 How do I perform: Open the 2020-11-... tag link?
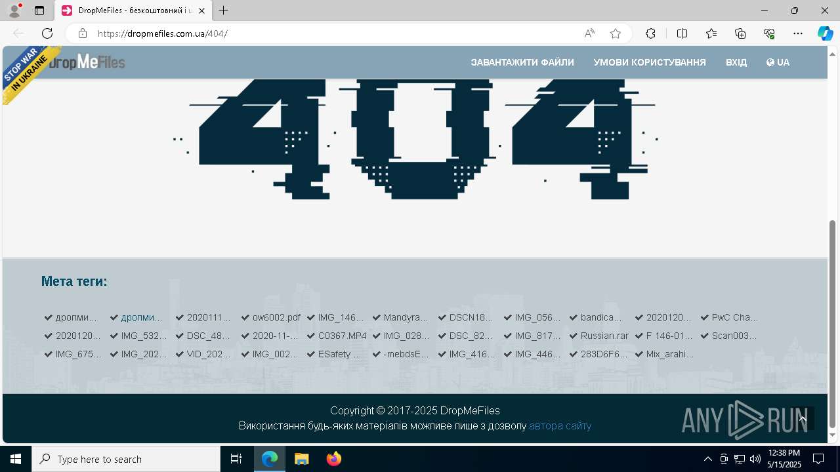tap(275, 336)
